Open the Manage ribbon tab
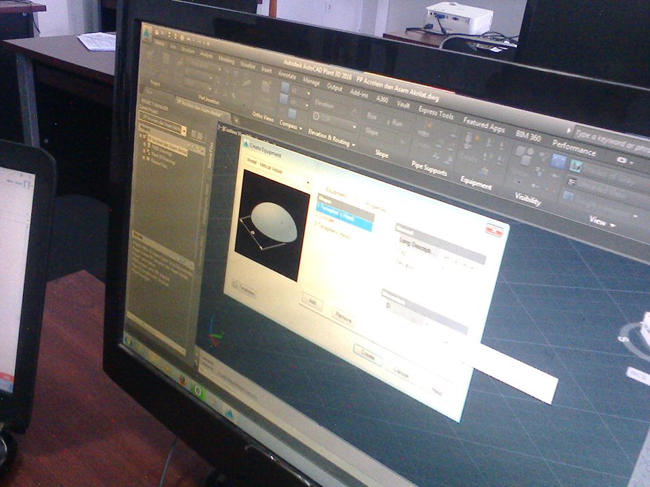This screenshot has width=650, height=487. (x=311, y=82)
